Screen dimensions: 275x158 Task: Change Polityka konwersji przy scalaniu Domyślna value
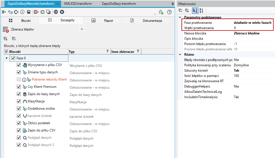pos(254,65)
